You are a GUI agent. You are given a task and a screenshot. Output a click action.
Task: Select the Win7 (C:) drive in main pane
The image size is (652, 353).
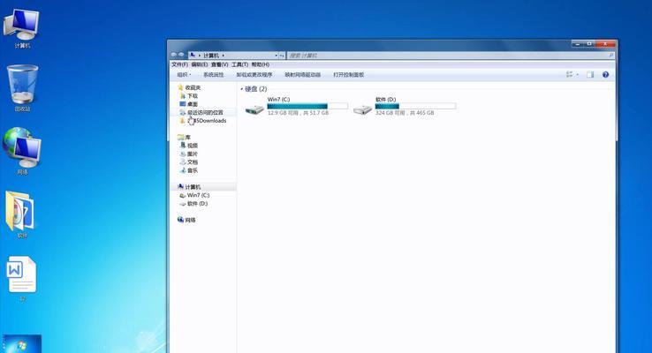pyautogui.click(x=297, y=106)
